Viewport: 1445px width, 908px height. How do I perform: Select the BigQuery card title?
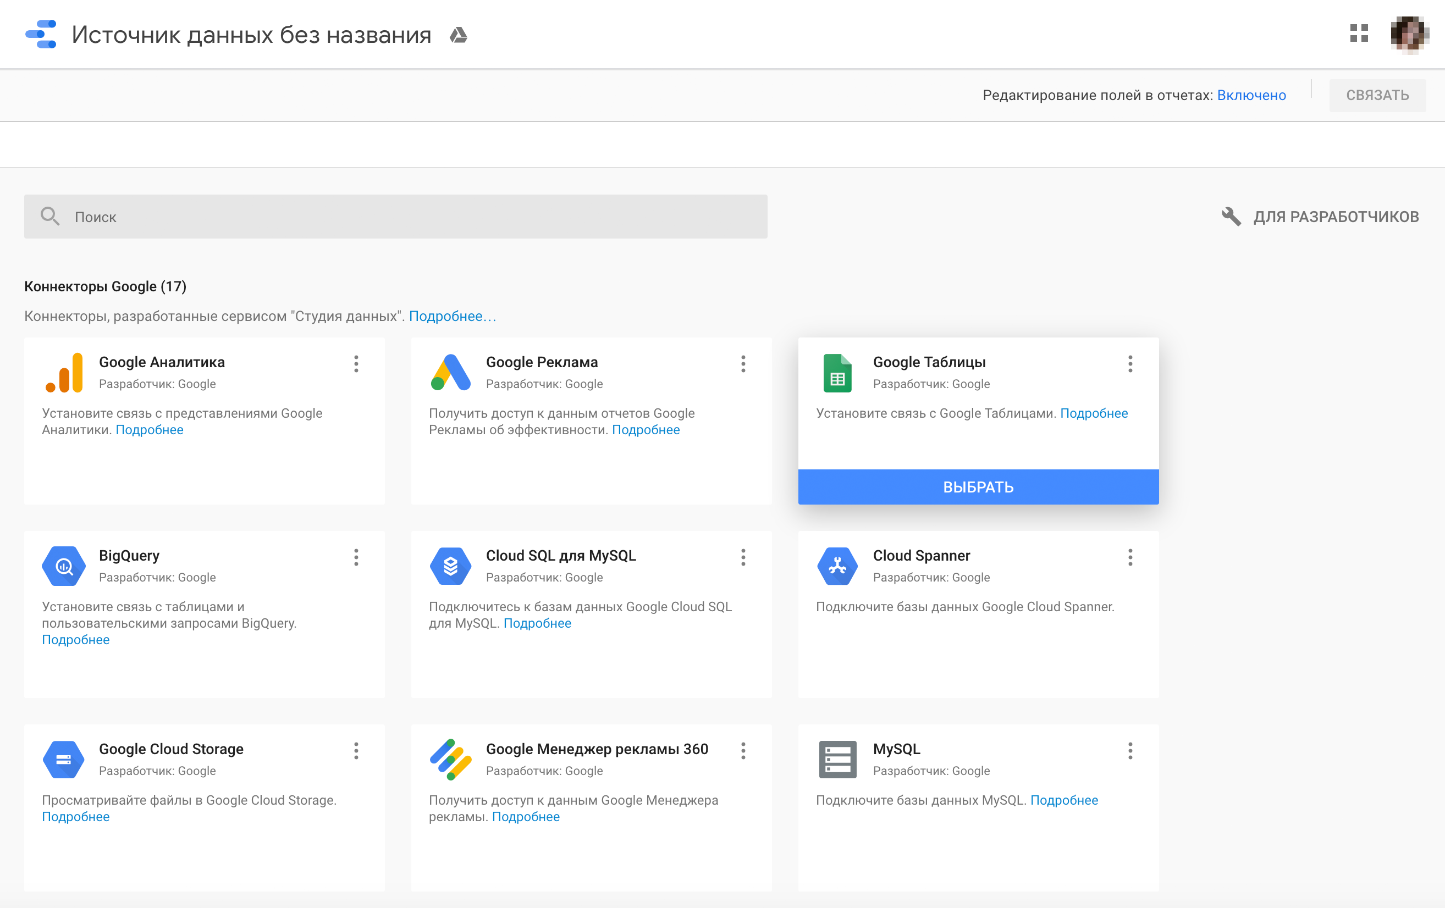coord(129,556)
